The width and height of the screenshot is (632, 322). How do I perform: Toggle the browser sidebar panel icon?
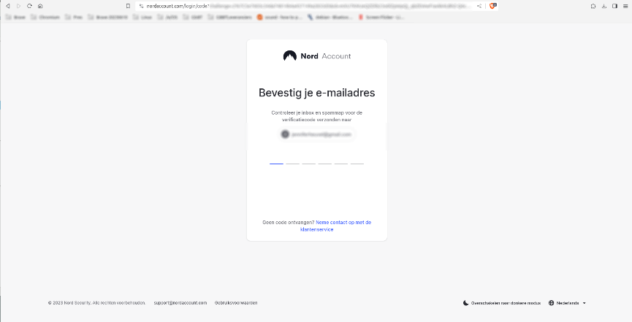pyautogui.click(x=614, y=6)
